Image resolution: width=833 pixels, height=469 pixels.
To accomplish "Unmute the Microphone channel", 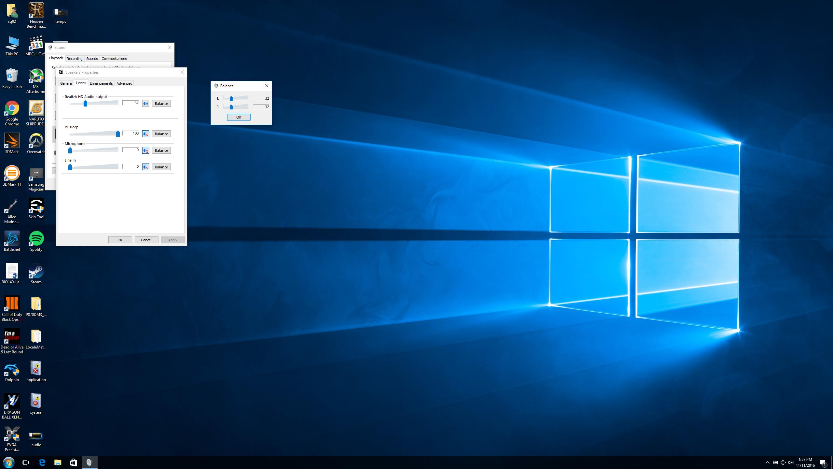I will tap(145, 150).
